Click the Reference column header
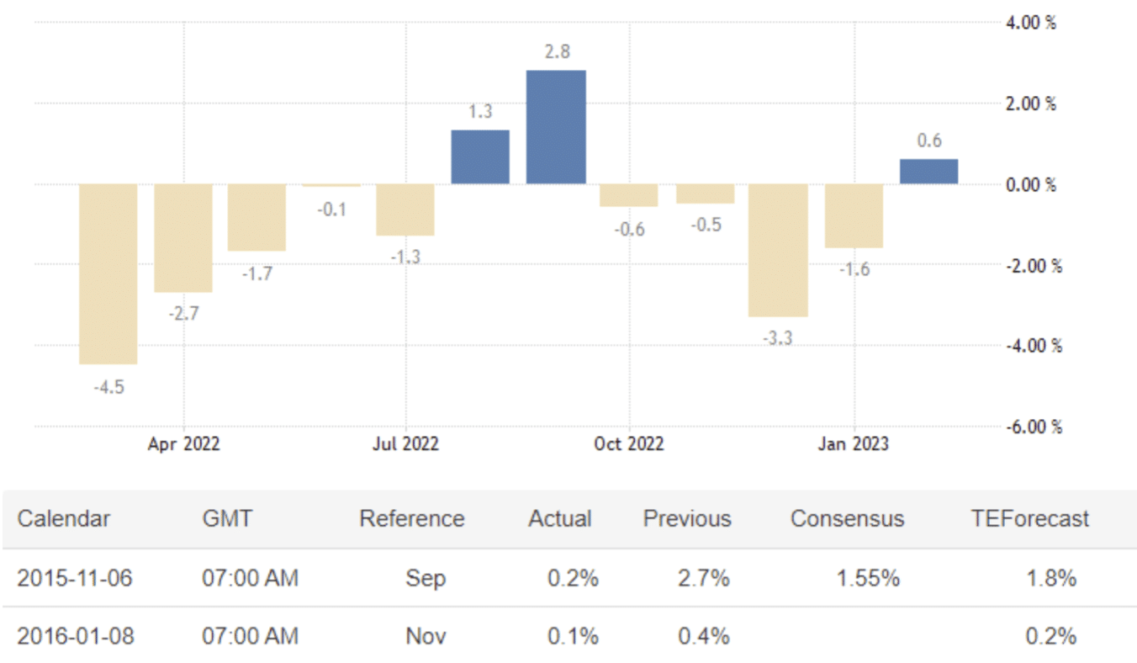This screenshot has height=663, width=1137. (x=411, y=518)
